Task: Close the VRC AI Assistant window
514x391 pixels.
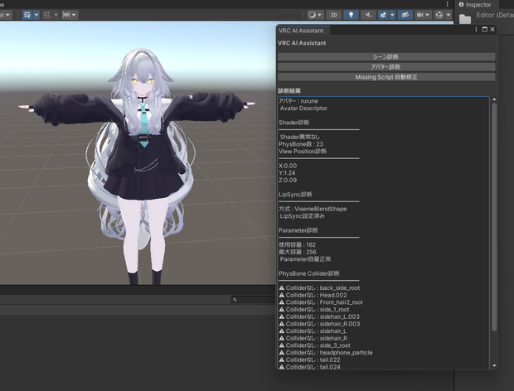Action: (492, 30)
